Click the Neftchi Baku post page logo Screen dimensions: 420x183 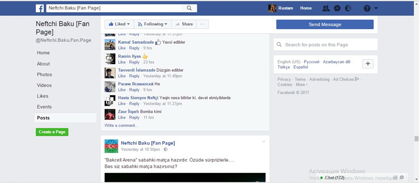pos(111,146)
